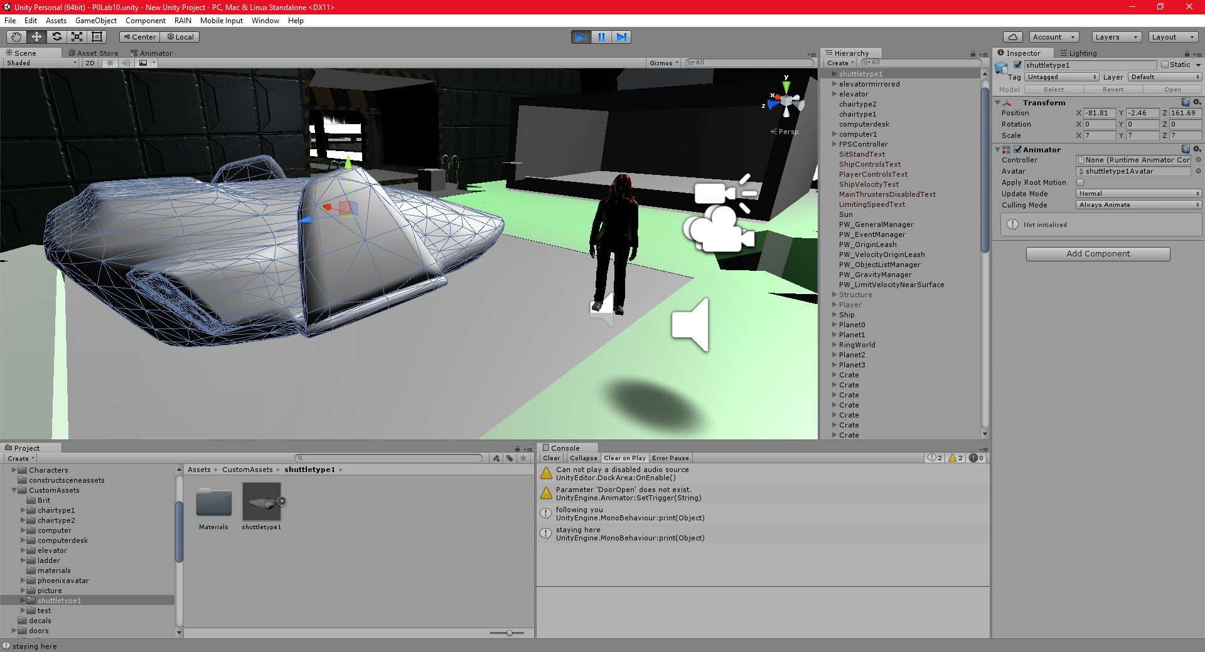The image size is (1205, 652).
Task: Open the Shaded draw mode dropdown
Action: pyautogui.click(x=41, y=63)
